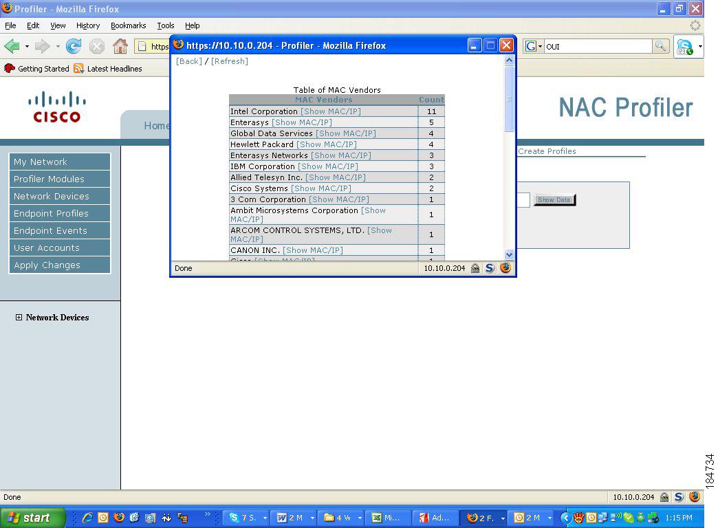The image size is (718, 528).
Task: Click the popup scrollbar down arrow
Action: click(x=509, y=254)
